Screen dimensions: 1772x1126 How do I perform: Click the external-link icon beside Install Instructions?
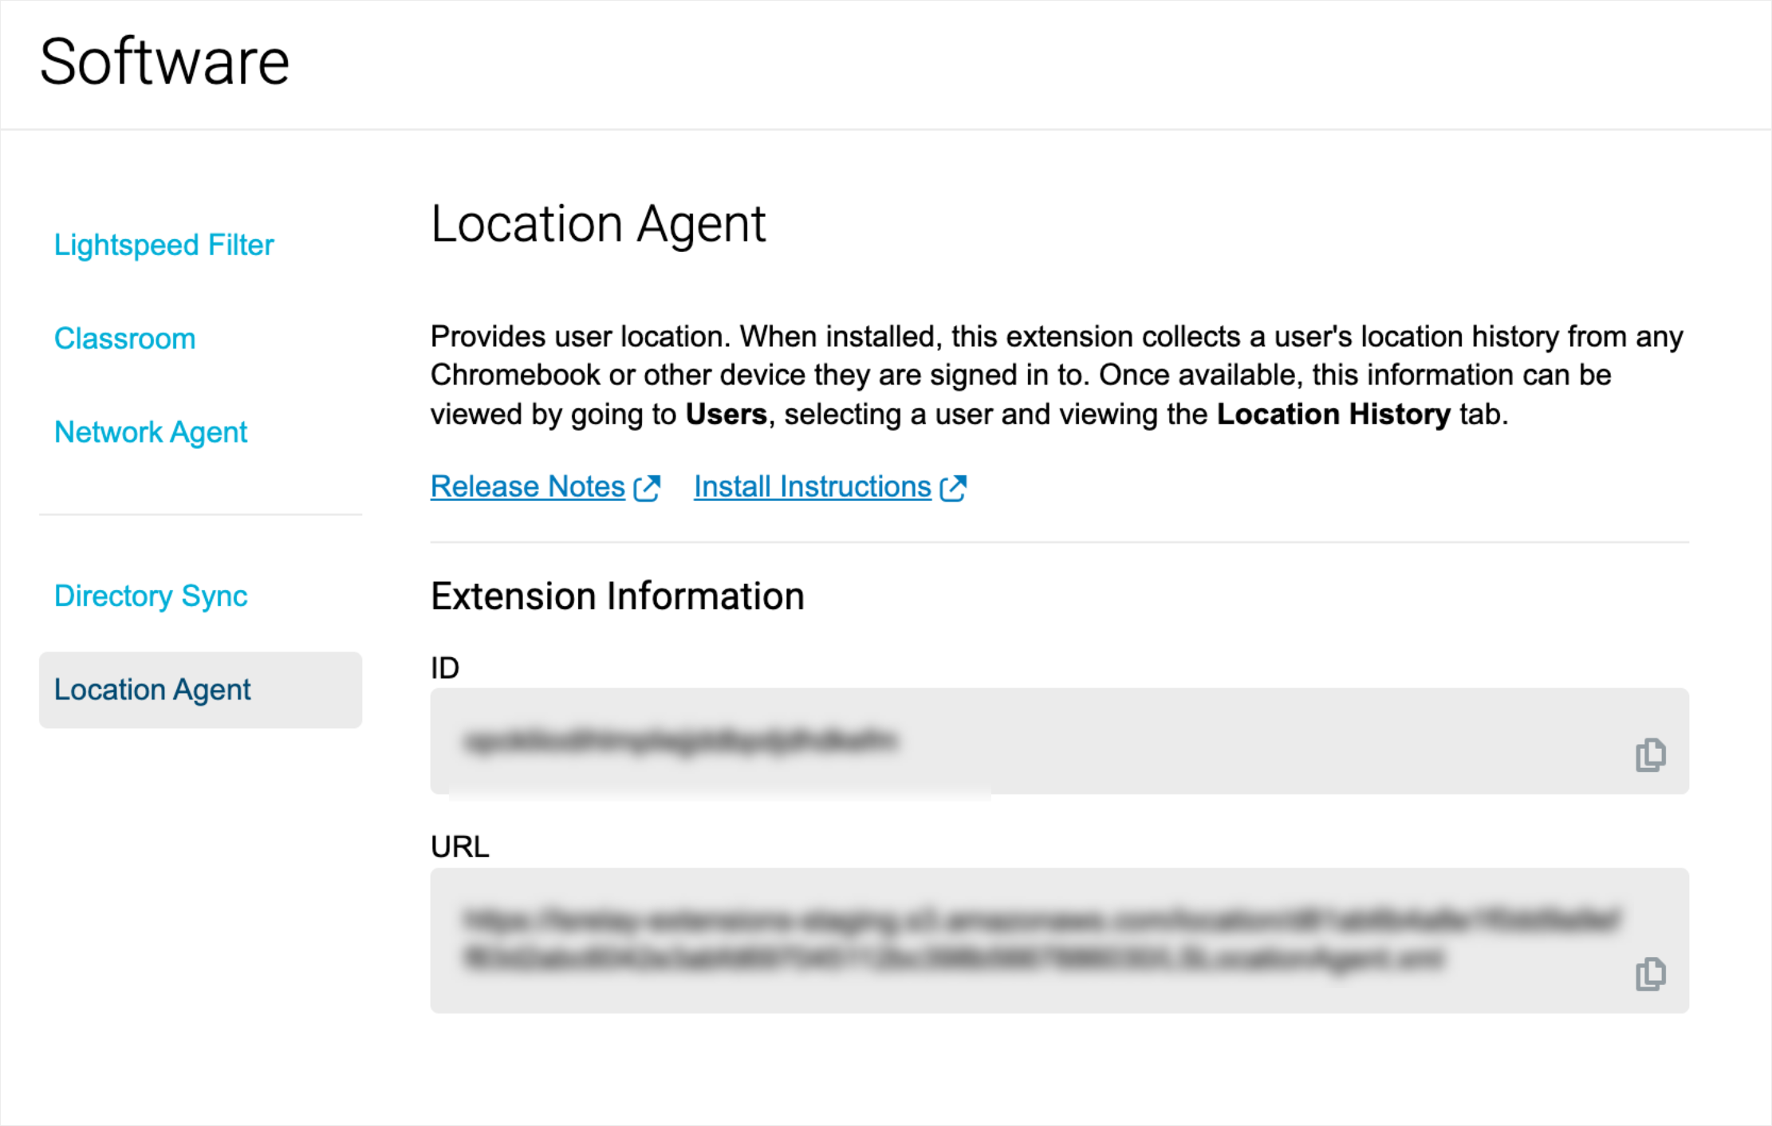pos(953,486)
